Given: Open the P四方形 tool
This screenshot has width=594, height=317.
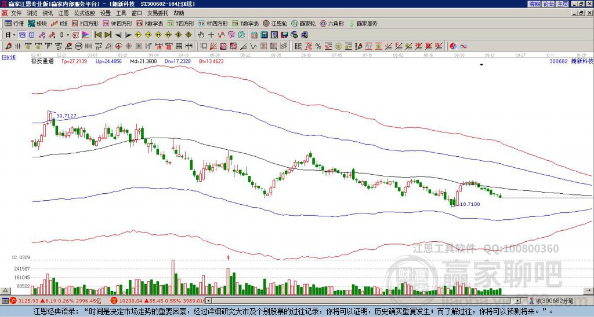Looking at the screenshot, I should (x=85, y=23).
